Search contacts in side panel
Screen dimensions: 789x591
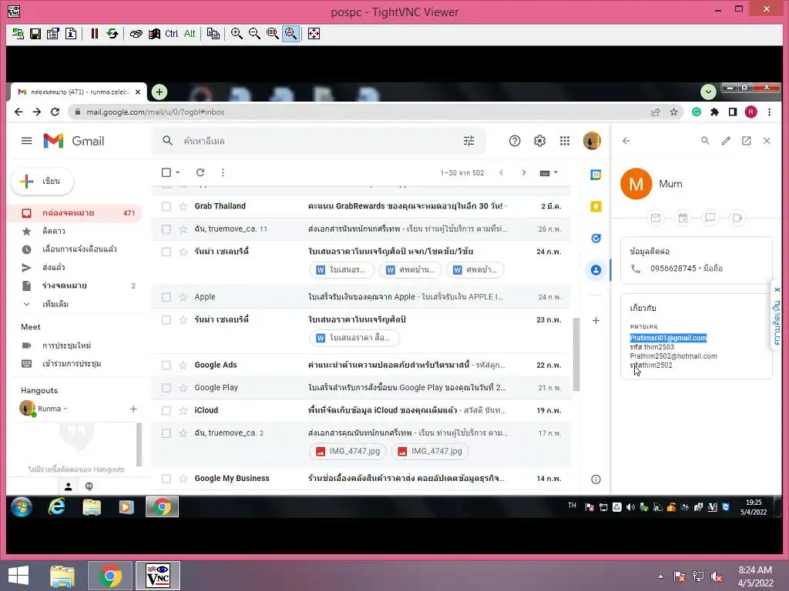705,141
